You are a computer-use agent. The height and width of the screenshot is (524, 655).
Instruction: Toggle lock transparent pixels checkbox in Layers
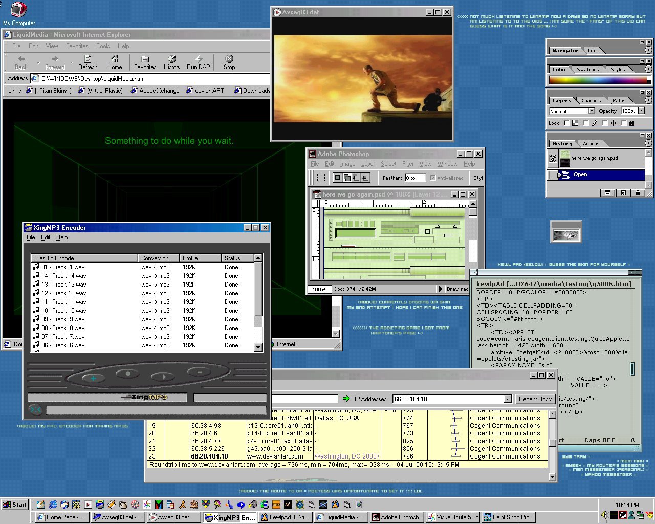566,123
